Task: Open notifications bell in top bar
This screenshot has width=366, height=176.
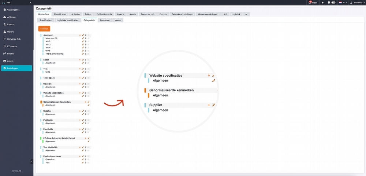Action: [x=322, y=3]
